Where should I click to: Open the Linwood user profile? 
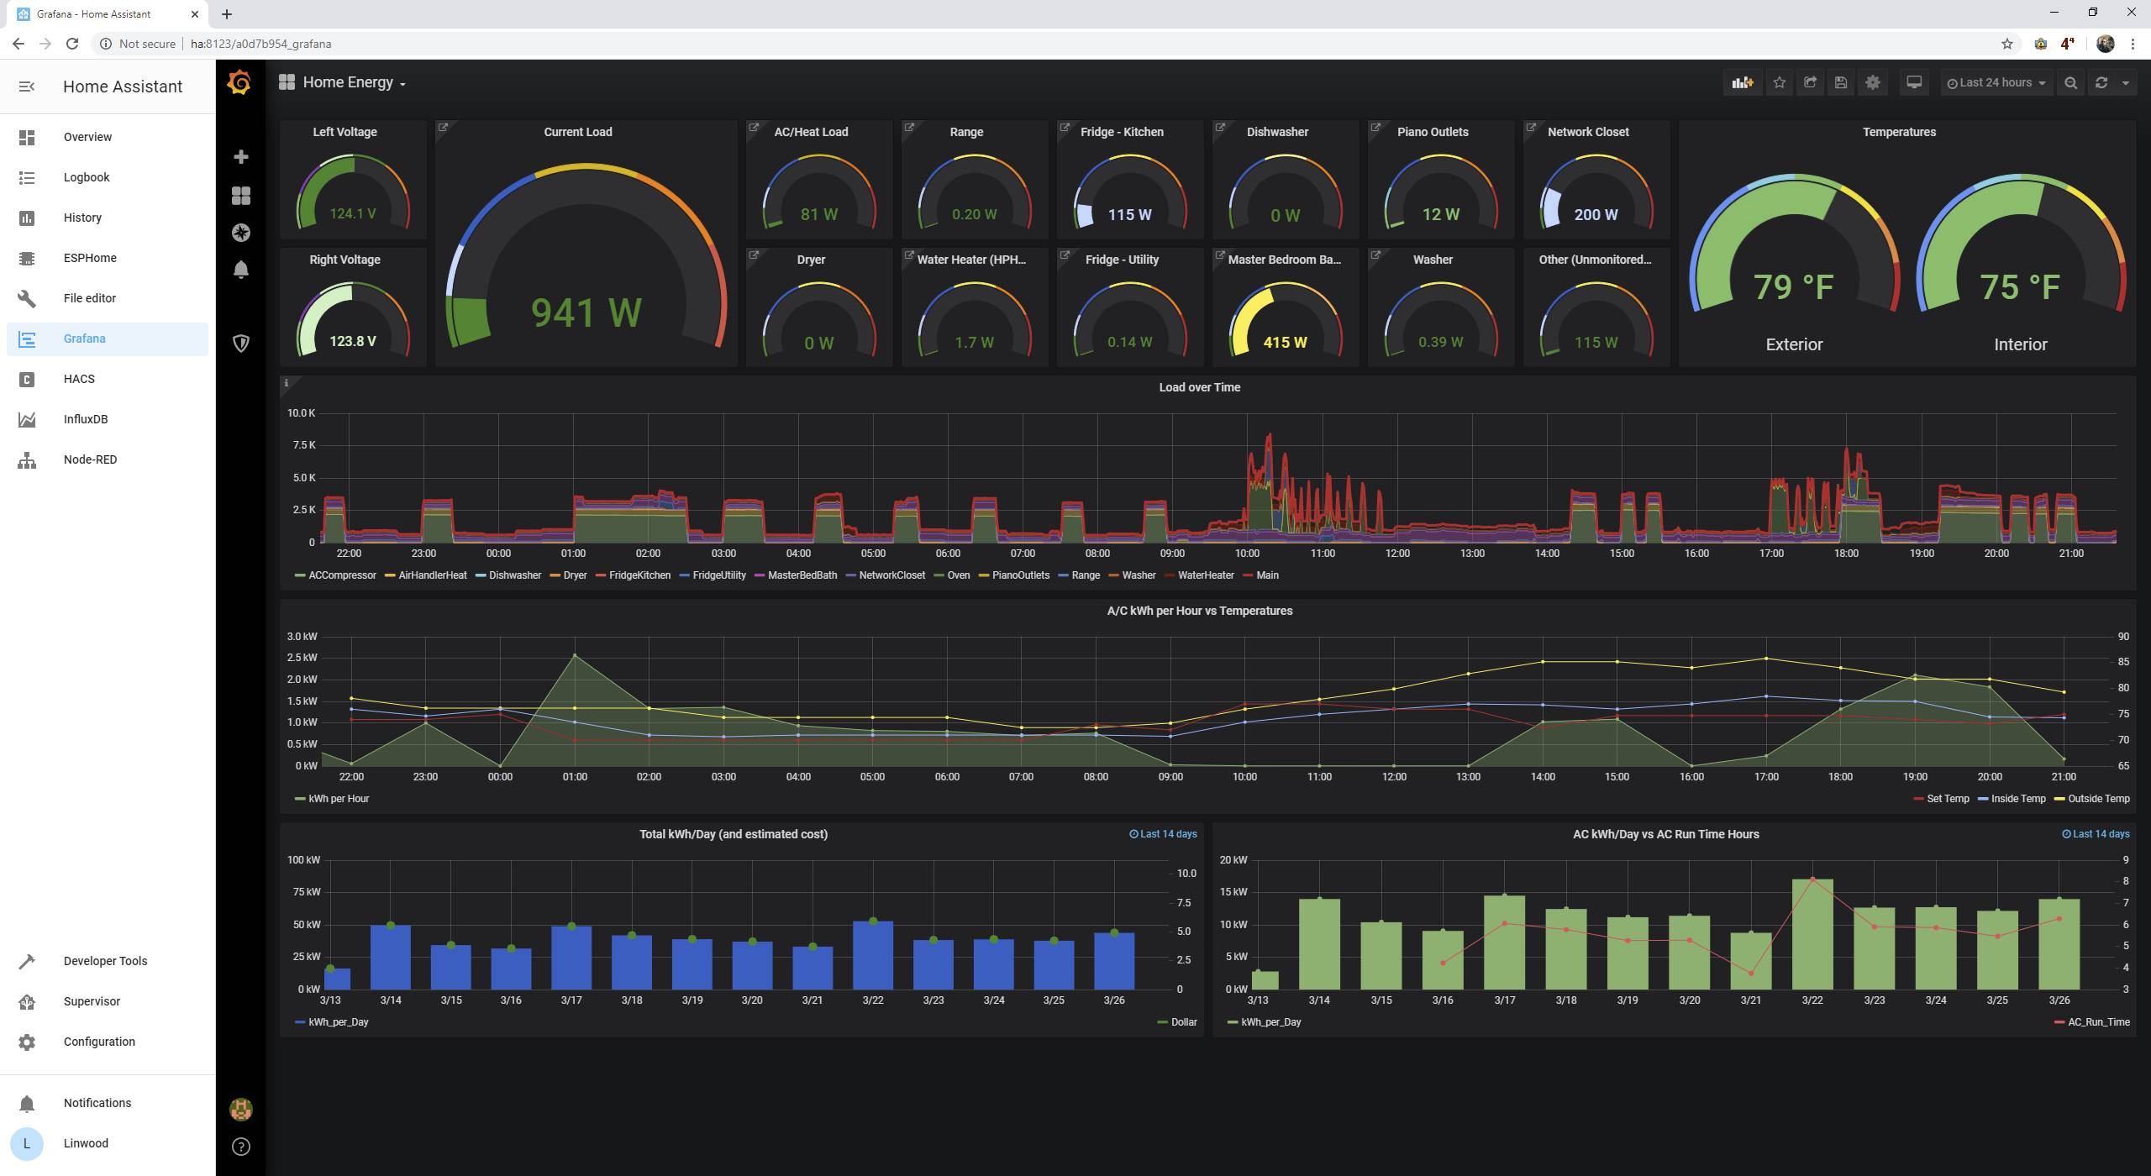(x=108, y=1143)
